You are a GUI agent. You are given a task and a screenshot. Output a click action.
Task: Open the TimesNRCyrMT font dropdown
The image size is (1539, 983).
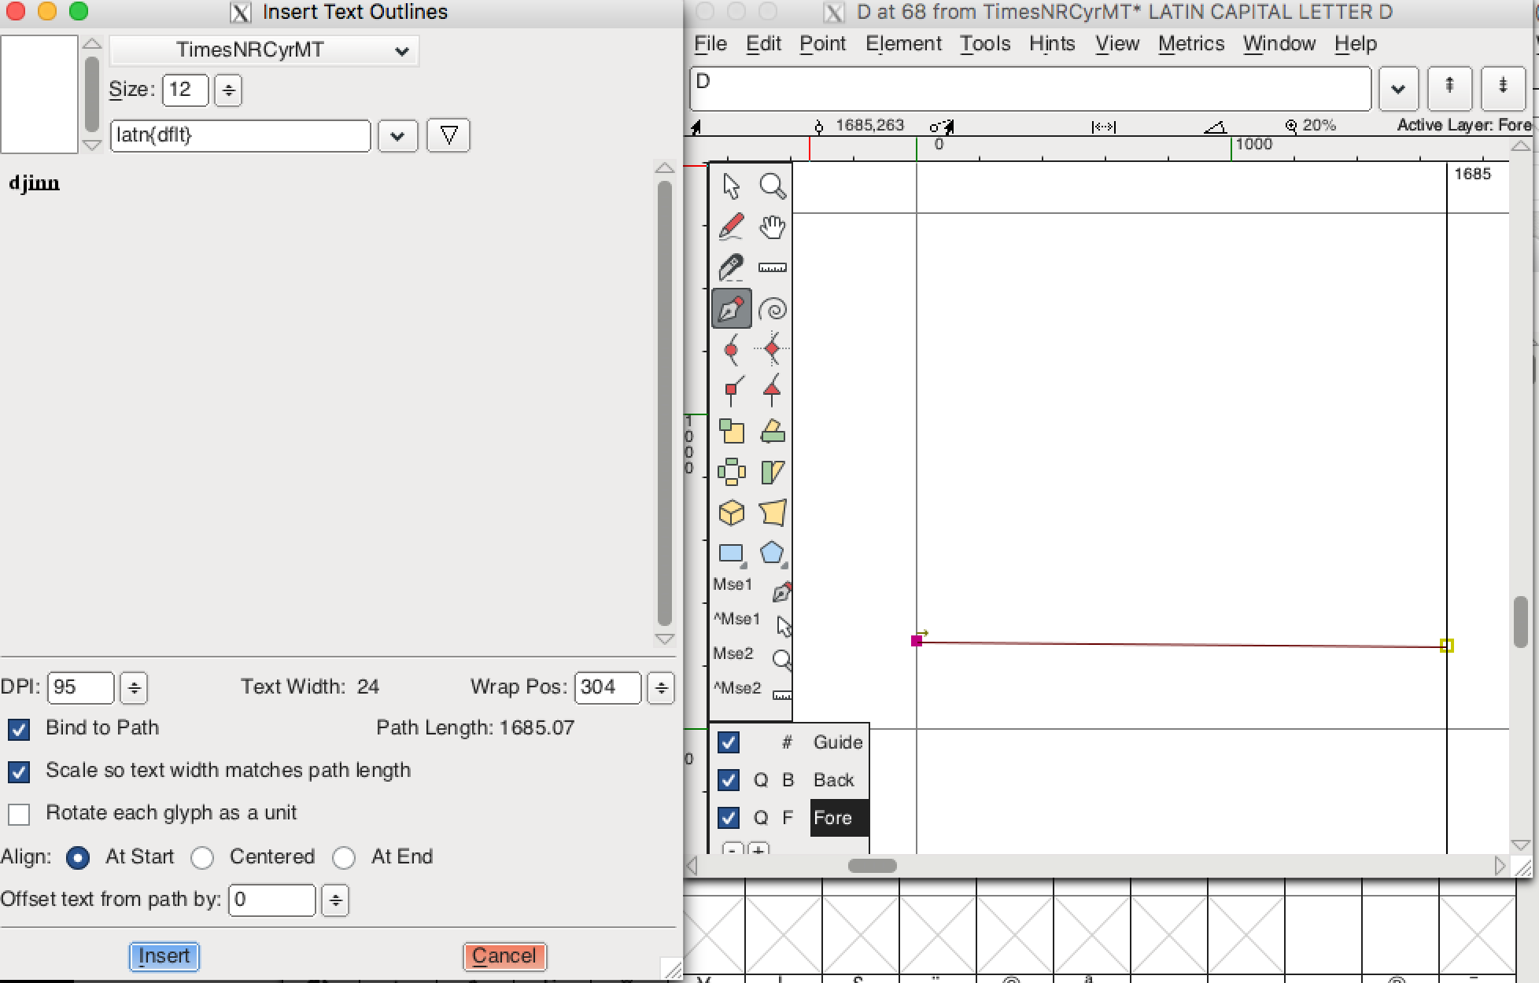(264, 50)
